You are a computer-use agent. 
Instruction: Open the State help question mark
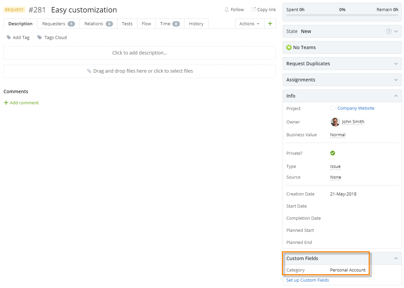(388, 31)
